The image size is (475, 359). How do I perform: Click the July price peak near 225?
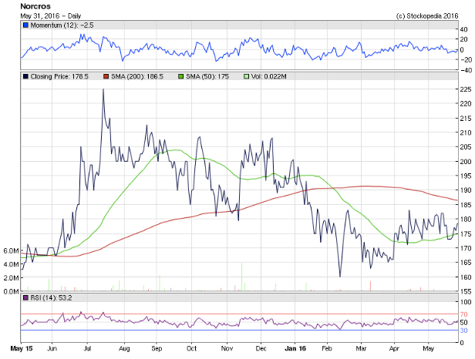103,89
